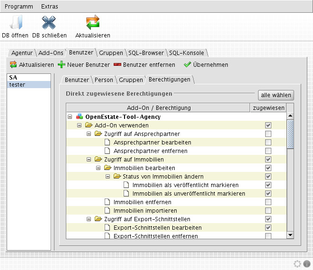Viewport: 313px width, 270px height.
Task: Switch to the SQL-Browser tab
Action: pyautogui.click(x=146, y=53)
